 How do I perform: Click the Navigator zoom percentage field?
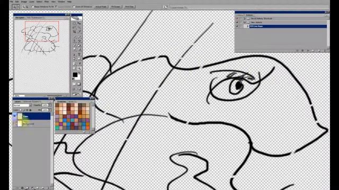(x=19, y=96)
